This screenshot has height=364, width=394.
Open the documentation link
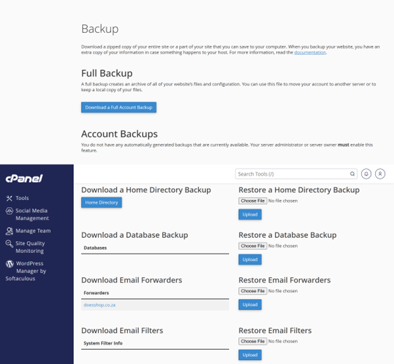(310, 52)
